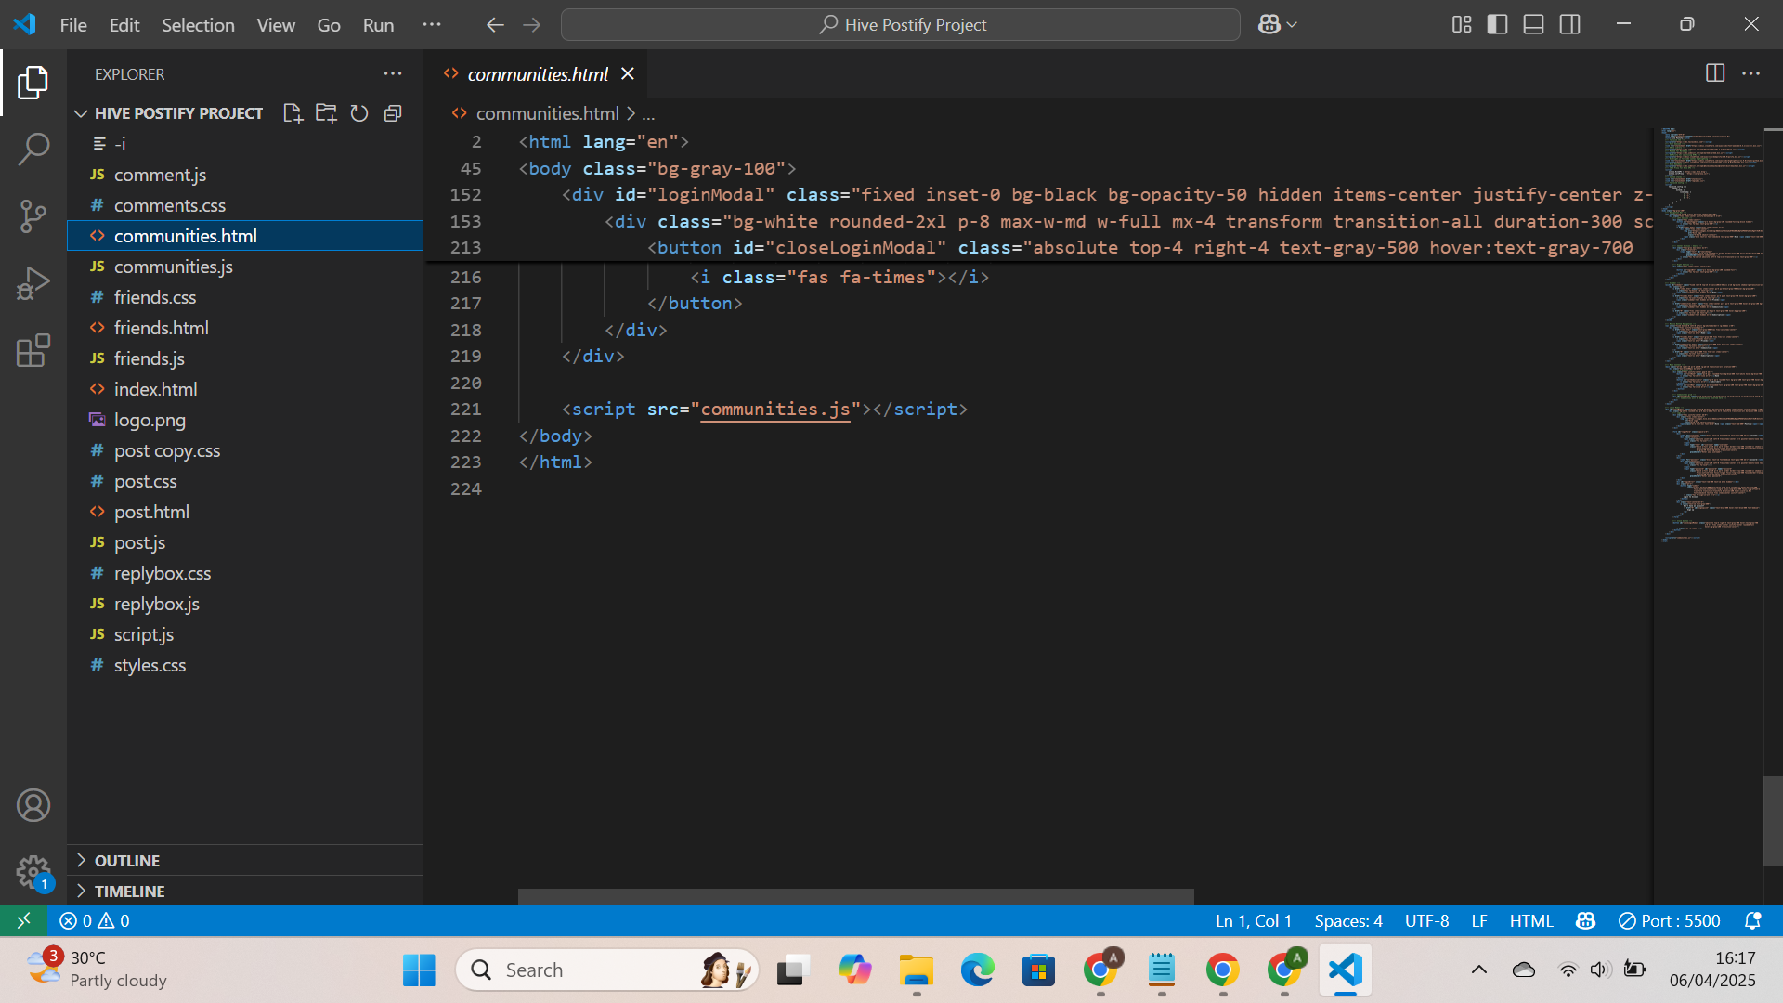Open comments.css in Explorer

(x=245, y=205)
